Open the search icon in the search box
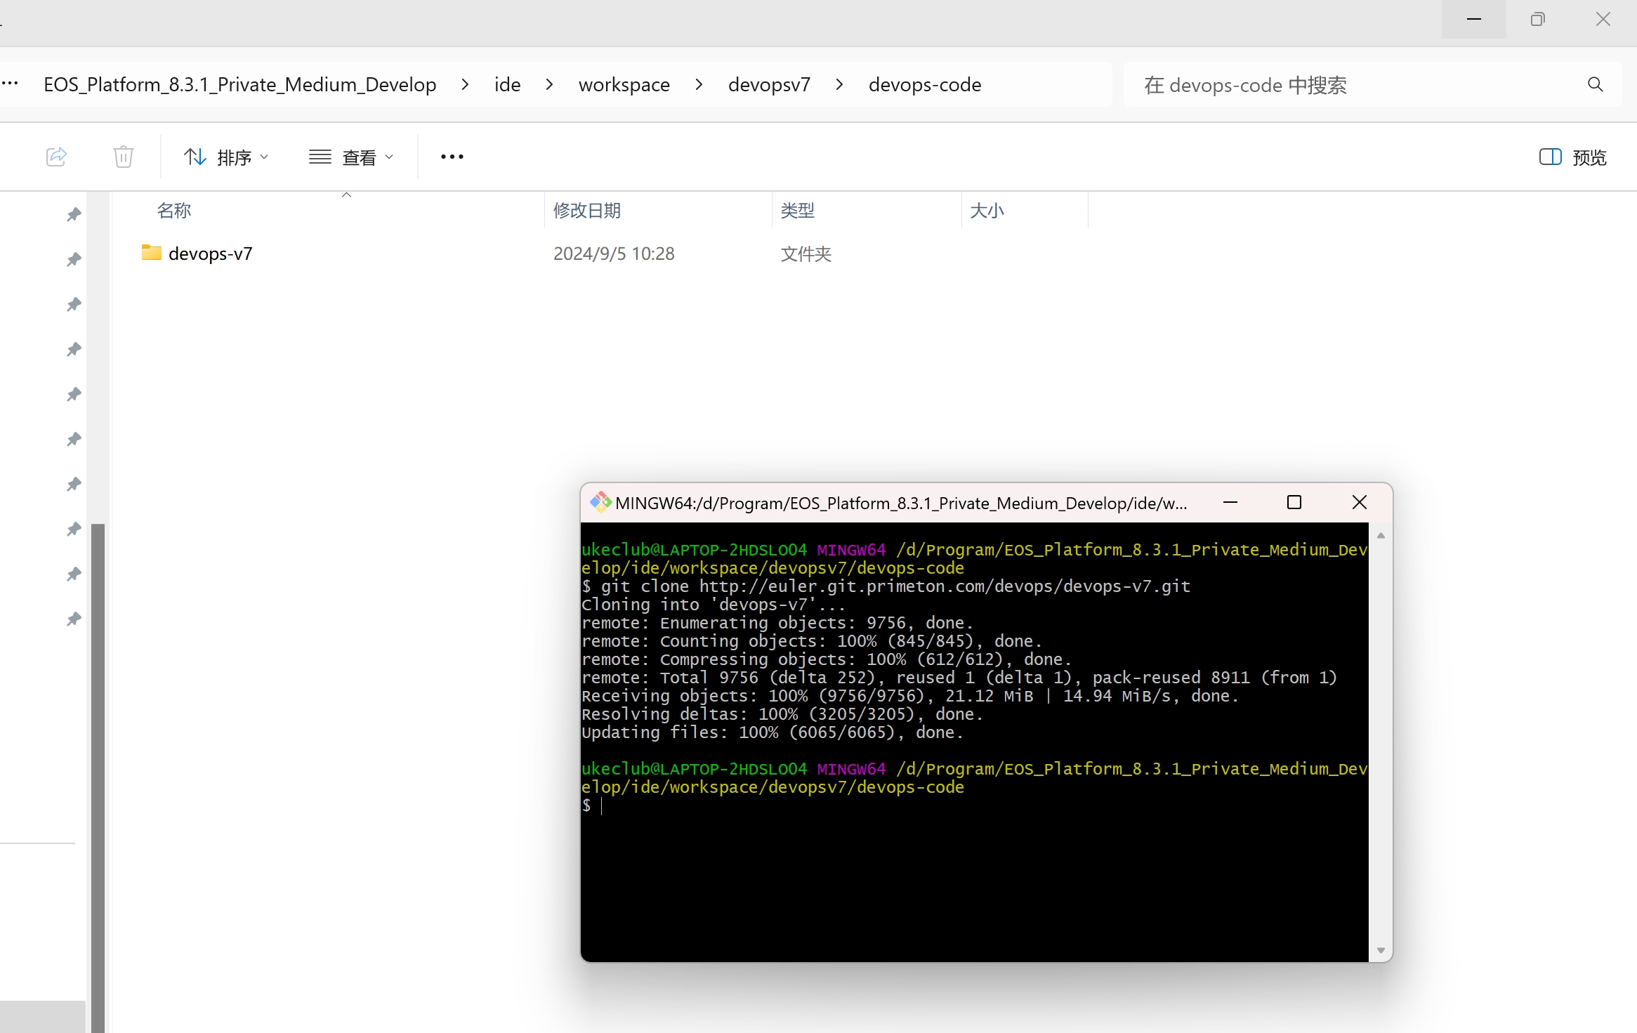1637x1033 pixels. tap(1595, 84)
